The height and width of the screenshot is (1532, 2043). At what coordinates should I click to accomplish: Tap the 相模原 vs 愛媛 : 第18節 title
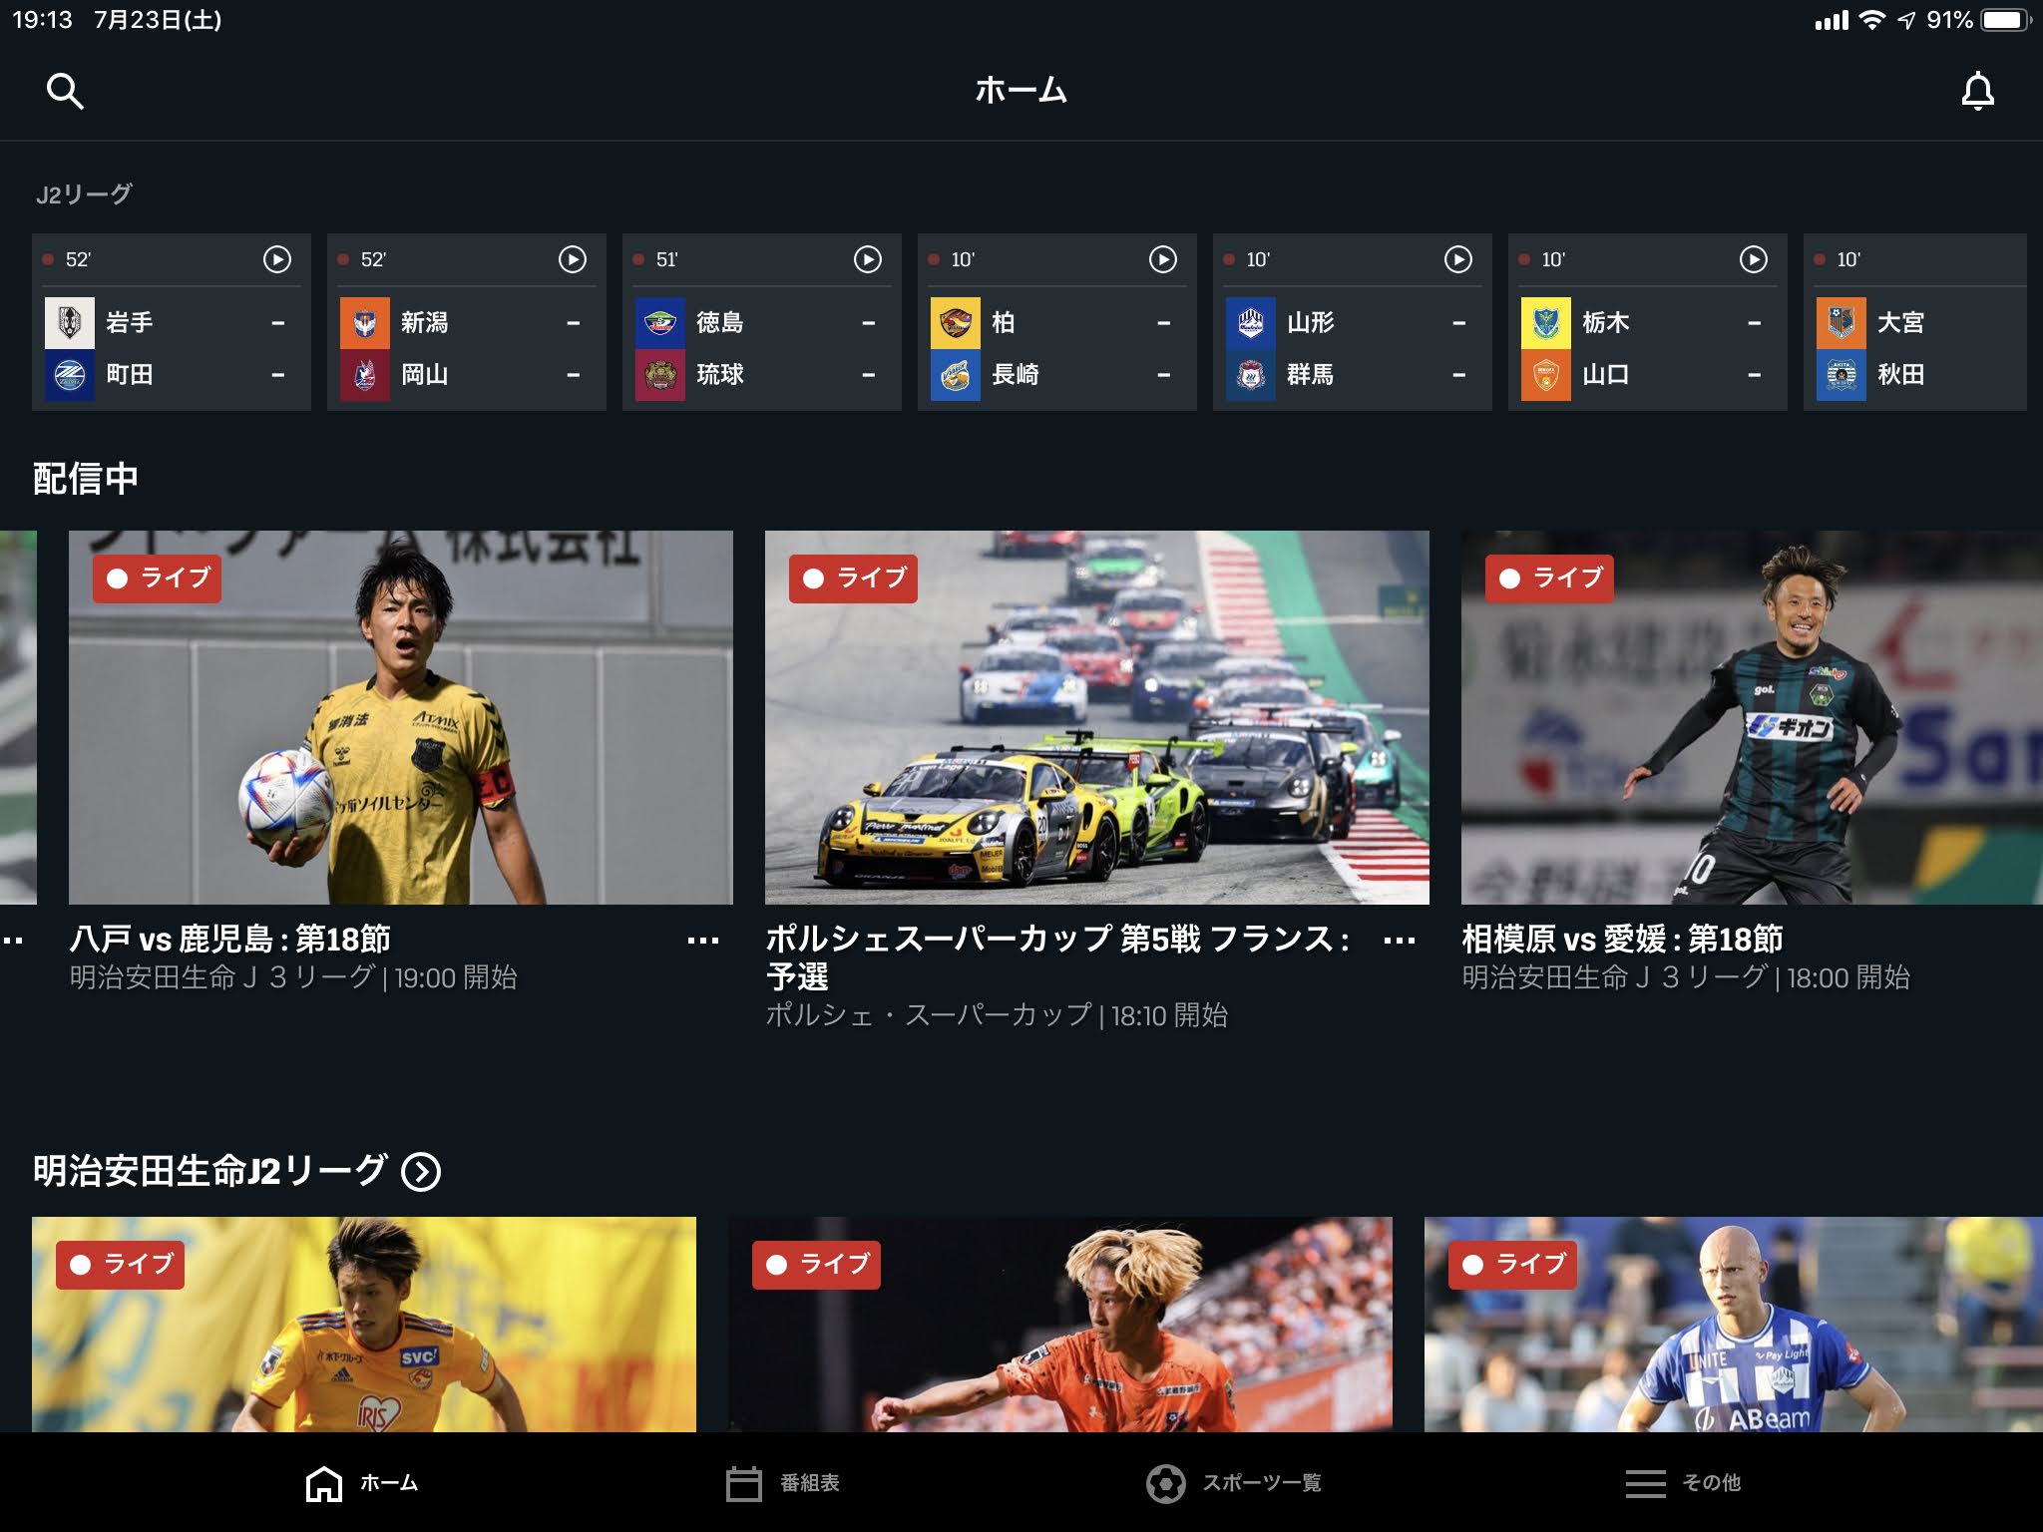pyautogui.click(x=1622, y=939)
